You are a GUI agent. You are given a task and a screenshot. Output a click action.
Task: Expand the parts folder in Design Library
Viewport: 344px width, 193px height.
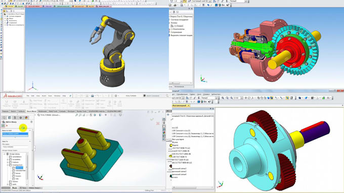(8, 184)
